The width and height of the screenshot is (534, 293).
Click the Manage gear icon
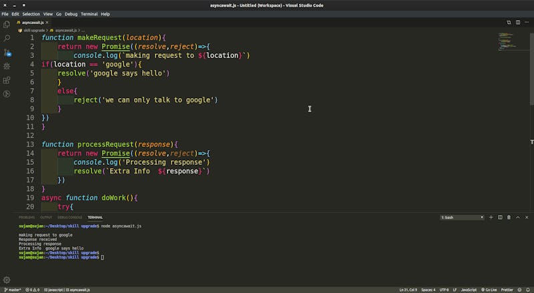pos(7,280)
